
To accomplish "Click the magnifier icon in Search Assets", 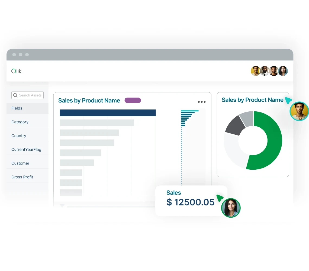I will point(15,95).
